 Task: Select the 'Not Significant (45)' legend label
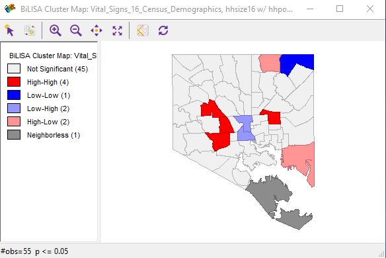pos(58,69)
